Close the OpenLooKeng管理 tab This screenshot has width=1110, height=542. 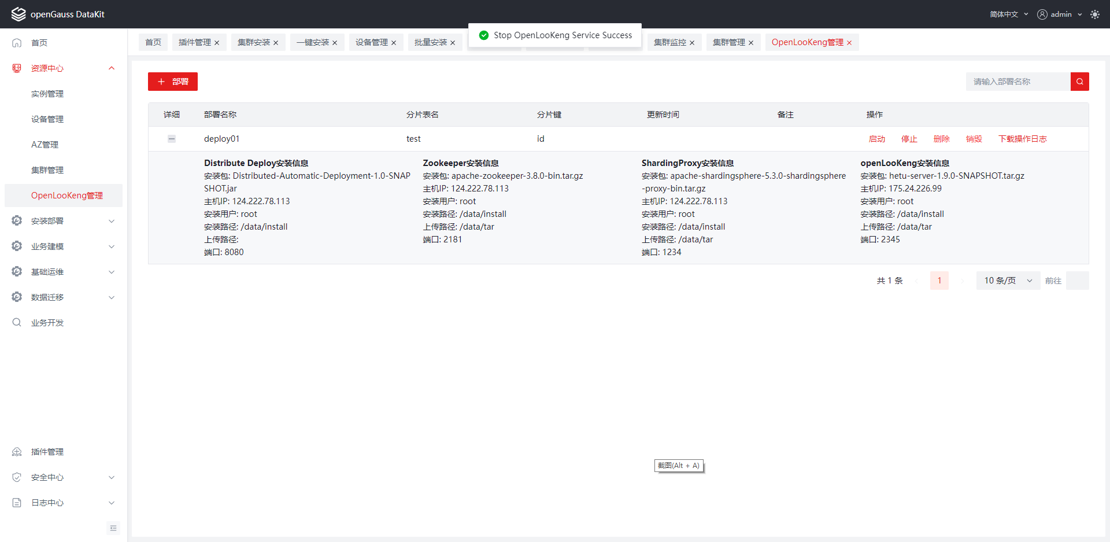[849, 43]
